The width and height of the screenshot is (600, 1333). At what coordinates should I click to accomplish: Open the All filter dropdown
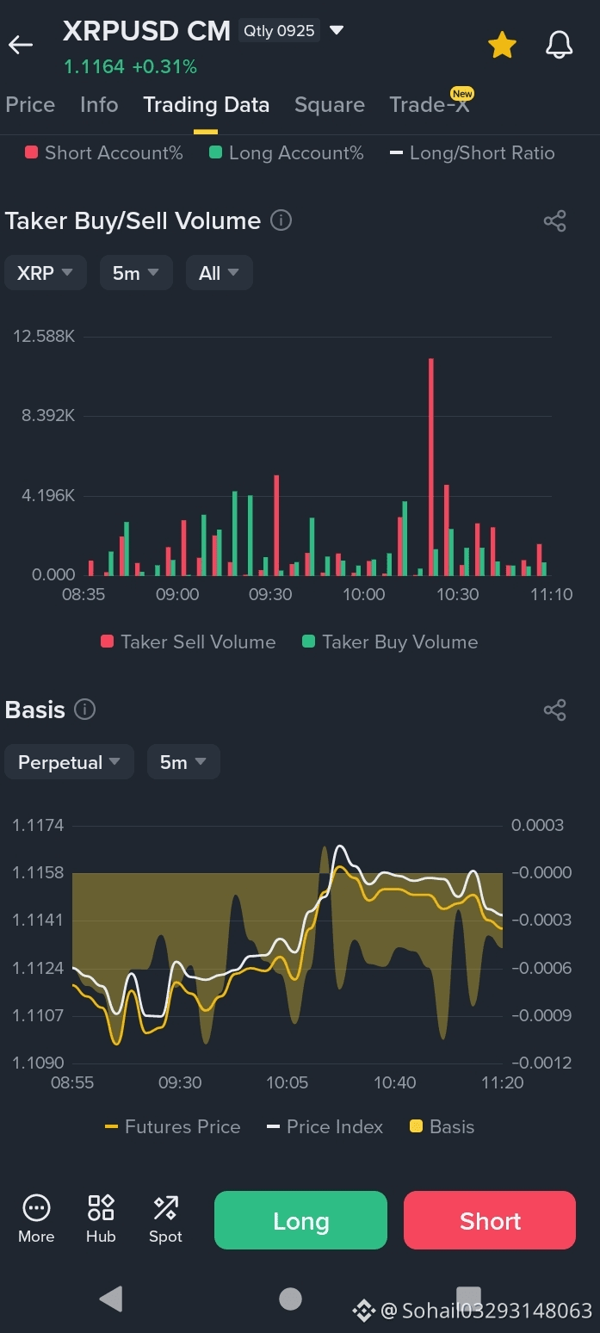[x=220, y=273]
